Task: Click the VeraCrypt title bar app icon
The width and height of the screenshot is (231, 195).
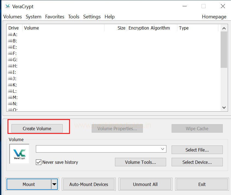Action: click(7, 6)
